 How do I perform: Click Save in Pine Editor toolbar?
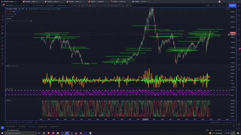click(212, 130)
